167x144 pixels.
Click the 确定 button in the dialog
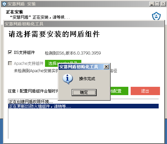[x=84, y=92]
